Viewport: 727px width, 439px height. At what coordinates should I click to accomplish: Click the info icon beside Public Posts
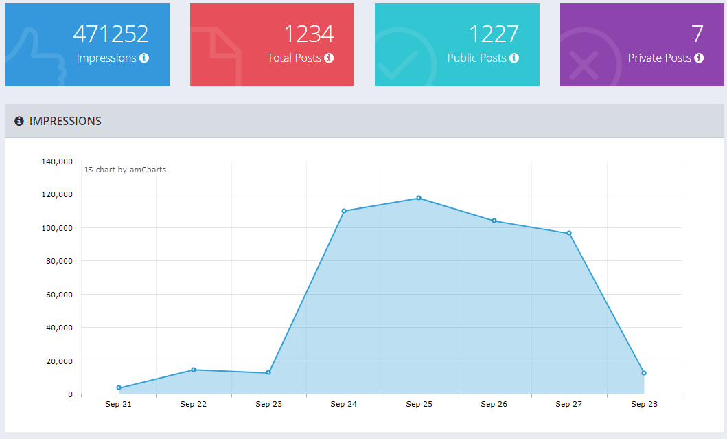[516, 58]
